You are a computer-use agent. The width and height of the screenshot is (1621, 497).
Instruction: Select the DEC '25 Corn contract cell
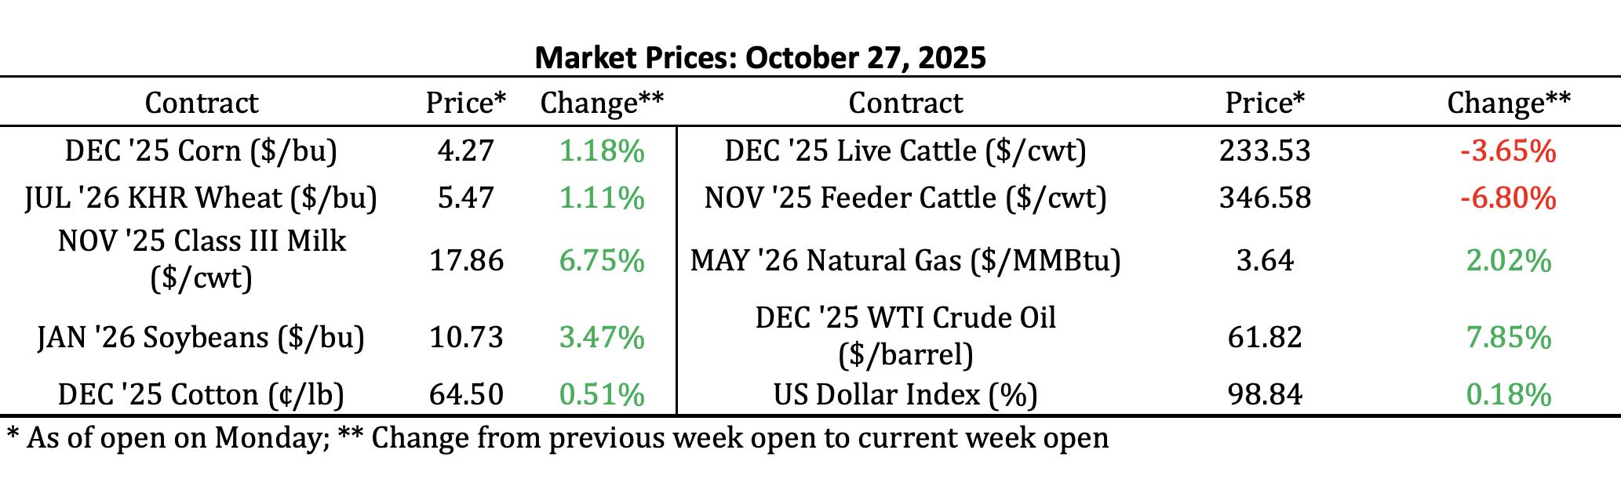pyautogui.click(x=201, y=151)
